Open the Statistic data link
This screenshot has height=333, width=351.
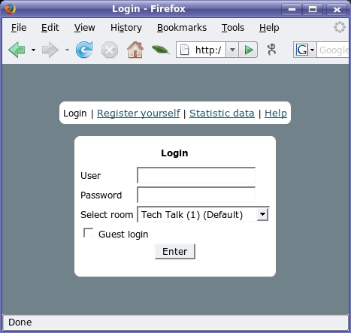click(x=222, y=114)
